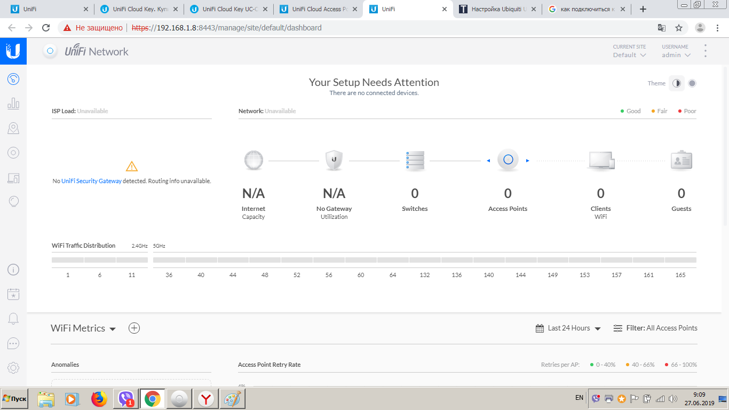This screenshot has width=729, height=410.
Task: Open a new browser tab
Action: click(x=643, y=9)
